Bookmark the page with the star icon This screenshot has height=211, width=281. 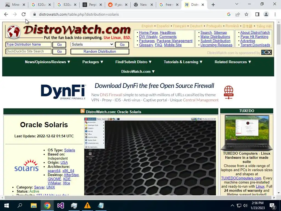246,14
